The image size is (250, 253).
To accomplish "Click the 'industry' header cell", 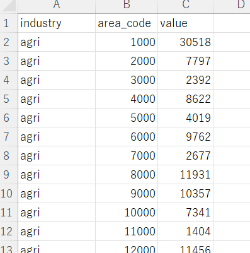I will click(x=57, y=23).
